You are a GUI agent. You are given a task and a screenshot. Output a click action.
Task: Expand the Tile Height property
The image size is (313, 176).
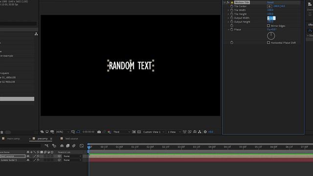tap(228, 14)
